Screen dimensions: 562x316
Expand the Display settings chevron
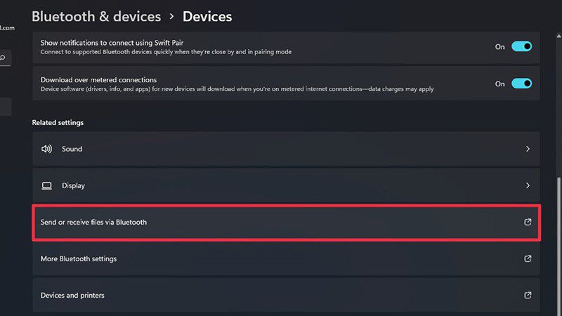click(528, 185)
